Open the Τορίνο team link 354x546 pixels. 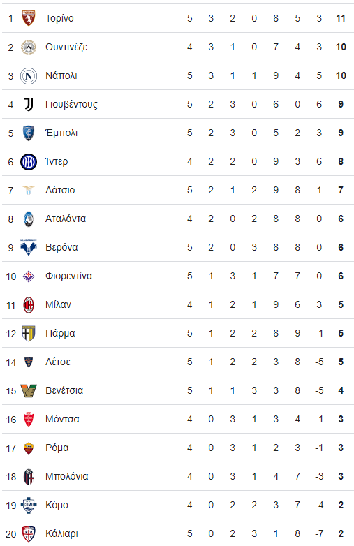click(59, 18)
